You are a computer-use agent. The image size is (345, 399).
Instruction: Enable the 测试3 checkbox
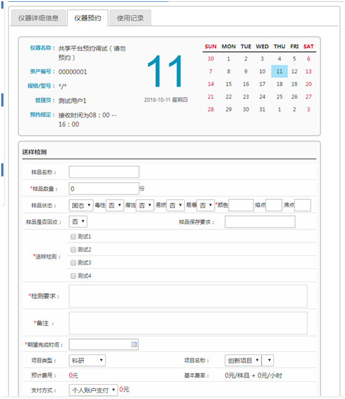click(x=73, y=263)
